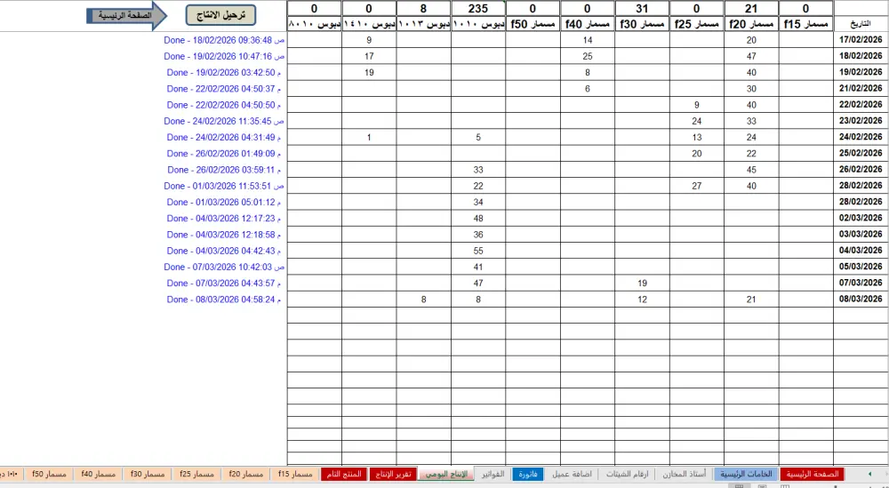889x488 pixels.
Task: Select the مسمار f30 column header cell
Action: coord(642,24)
